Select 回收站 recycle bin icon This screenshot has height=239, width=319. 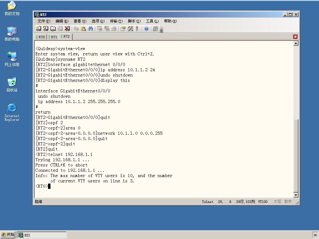coord(12,85)
